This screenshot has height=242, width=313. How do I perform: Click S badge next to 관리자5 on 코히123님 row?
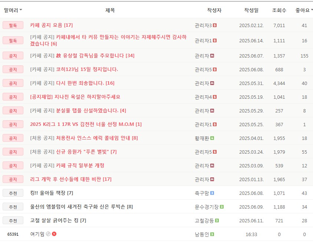tap(215, 69)
